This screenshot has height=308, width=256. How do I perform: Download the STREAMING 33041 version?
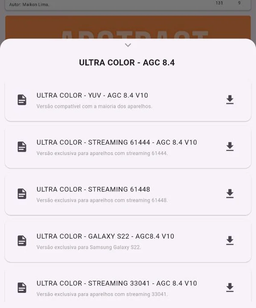point(230,287)
